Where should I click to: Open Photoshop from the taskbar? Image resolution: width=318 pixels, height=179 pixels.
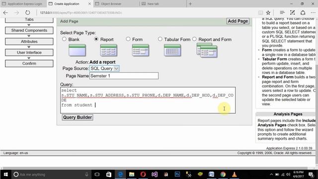[x=177, y=175]
